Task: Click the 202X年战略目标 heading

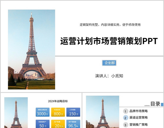Action: 58,101
